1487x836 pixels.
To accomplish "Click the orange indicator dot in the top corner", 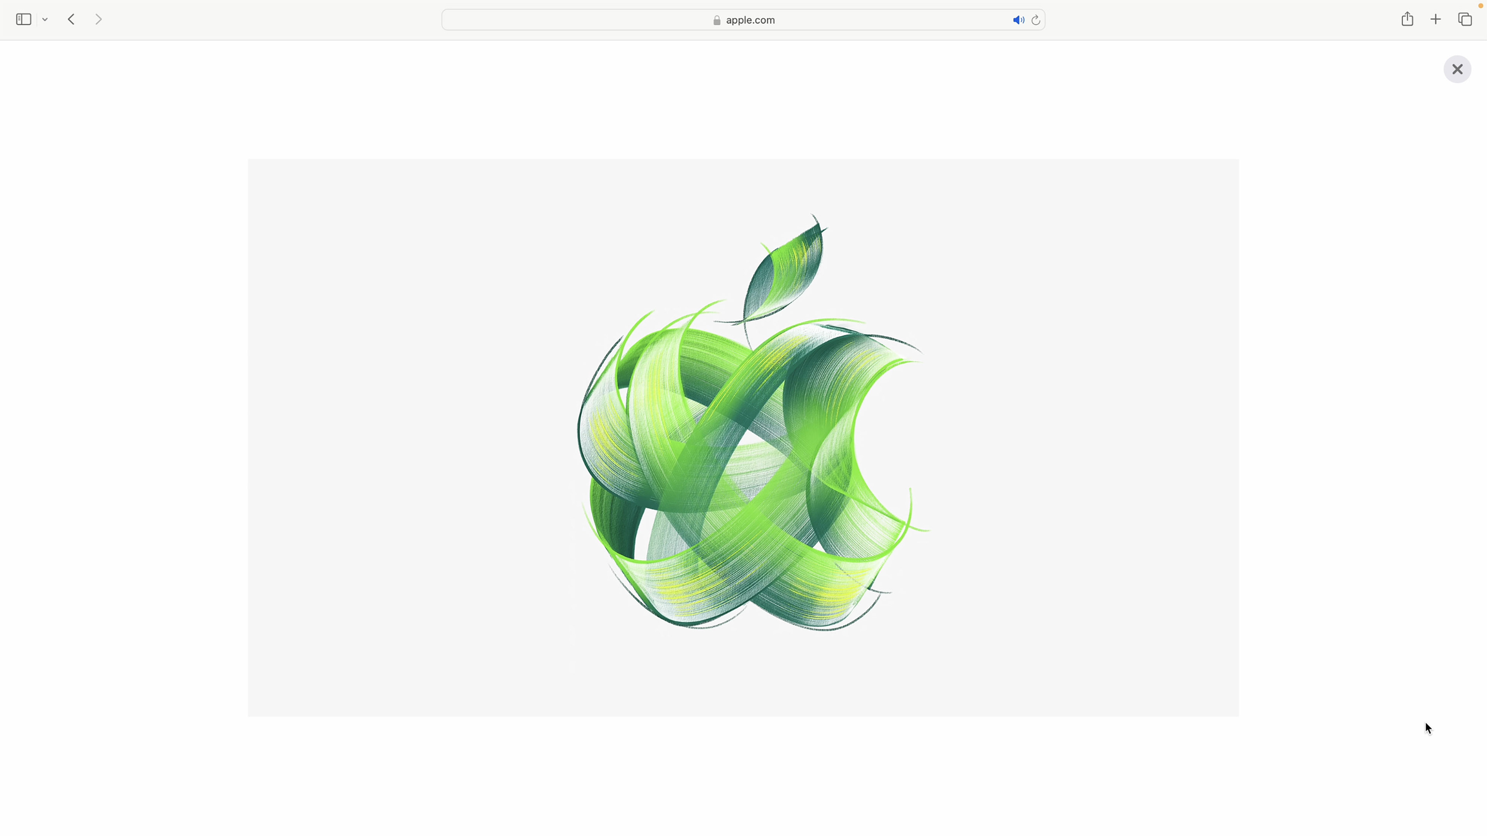I will click(1481, 6).
